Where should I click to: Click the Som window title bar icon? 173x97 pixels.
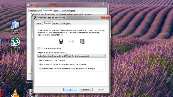tap(28, 5)
